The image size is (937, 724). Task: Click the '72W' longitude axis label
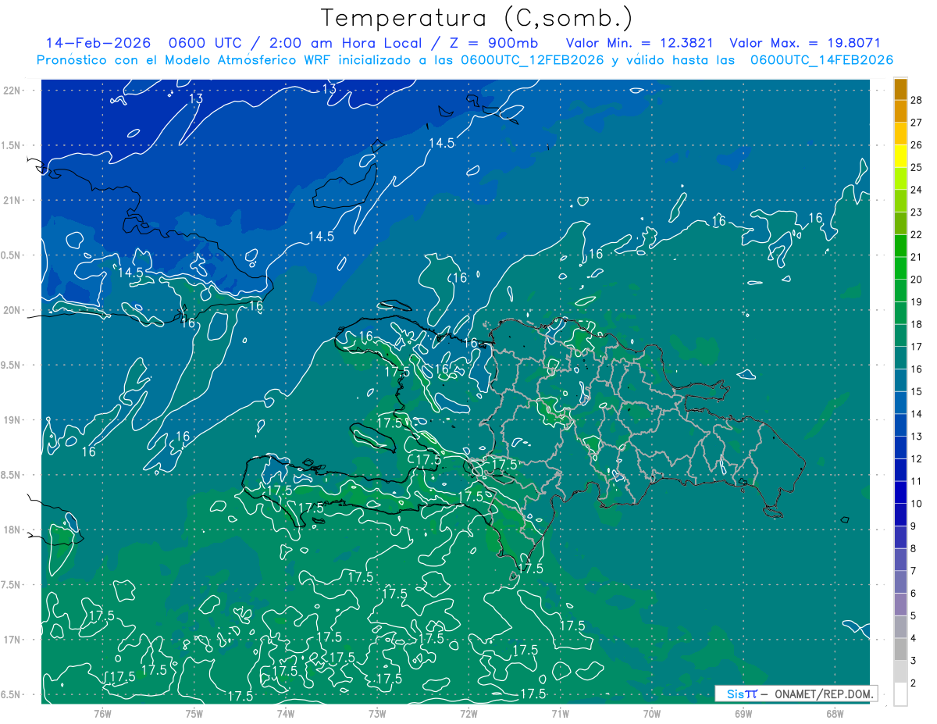point(468,713)
